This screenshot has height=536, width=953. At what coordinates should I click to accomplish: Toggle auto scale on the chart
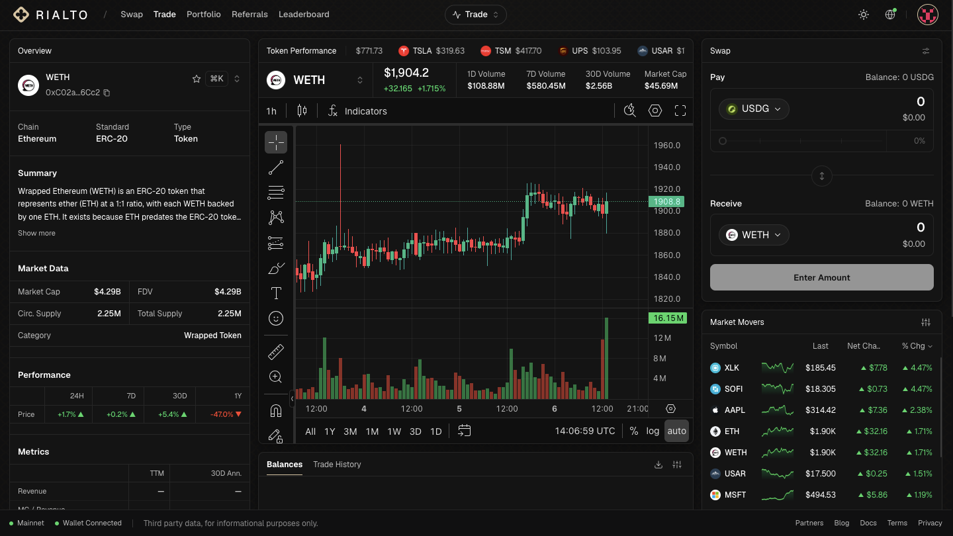click(x=677, y=431)
